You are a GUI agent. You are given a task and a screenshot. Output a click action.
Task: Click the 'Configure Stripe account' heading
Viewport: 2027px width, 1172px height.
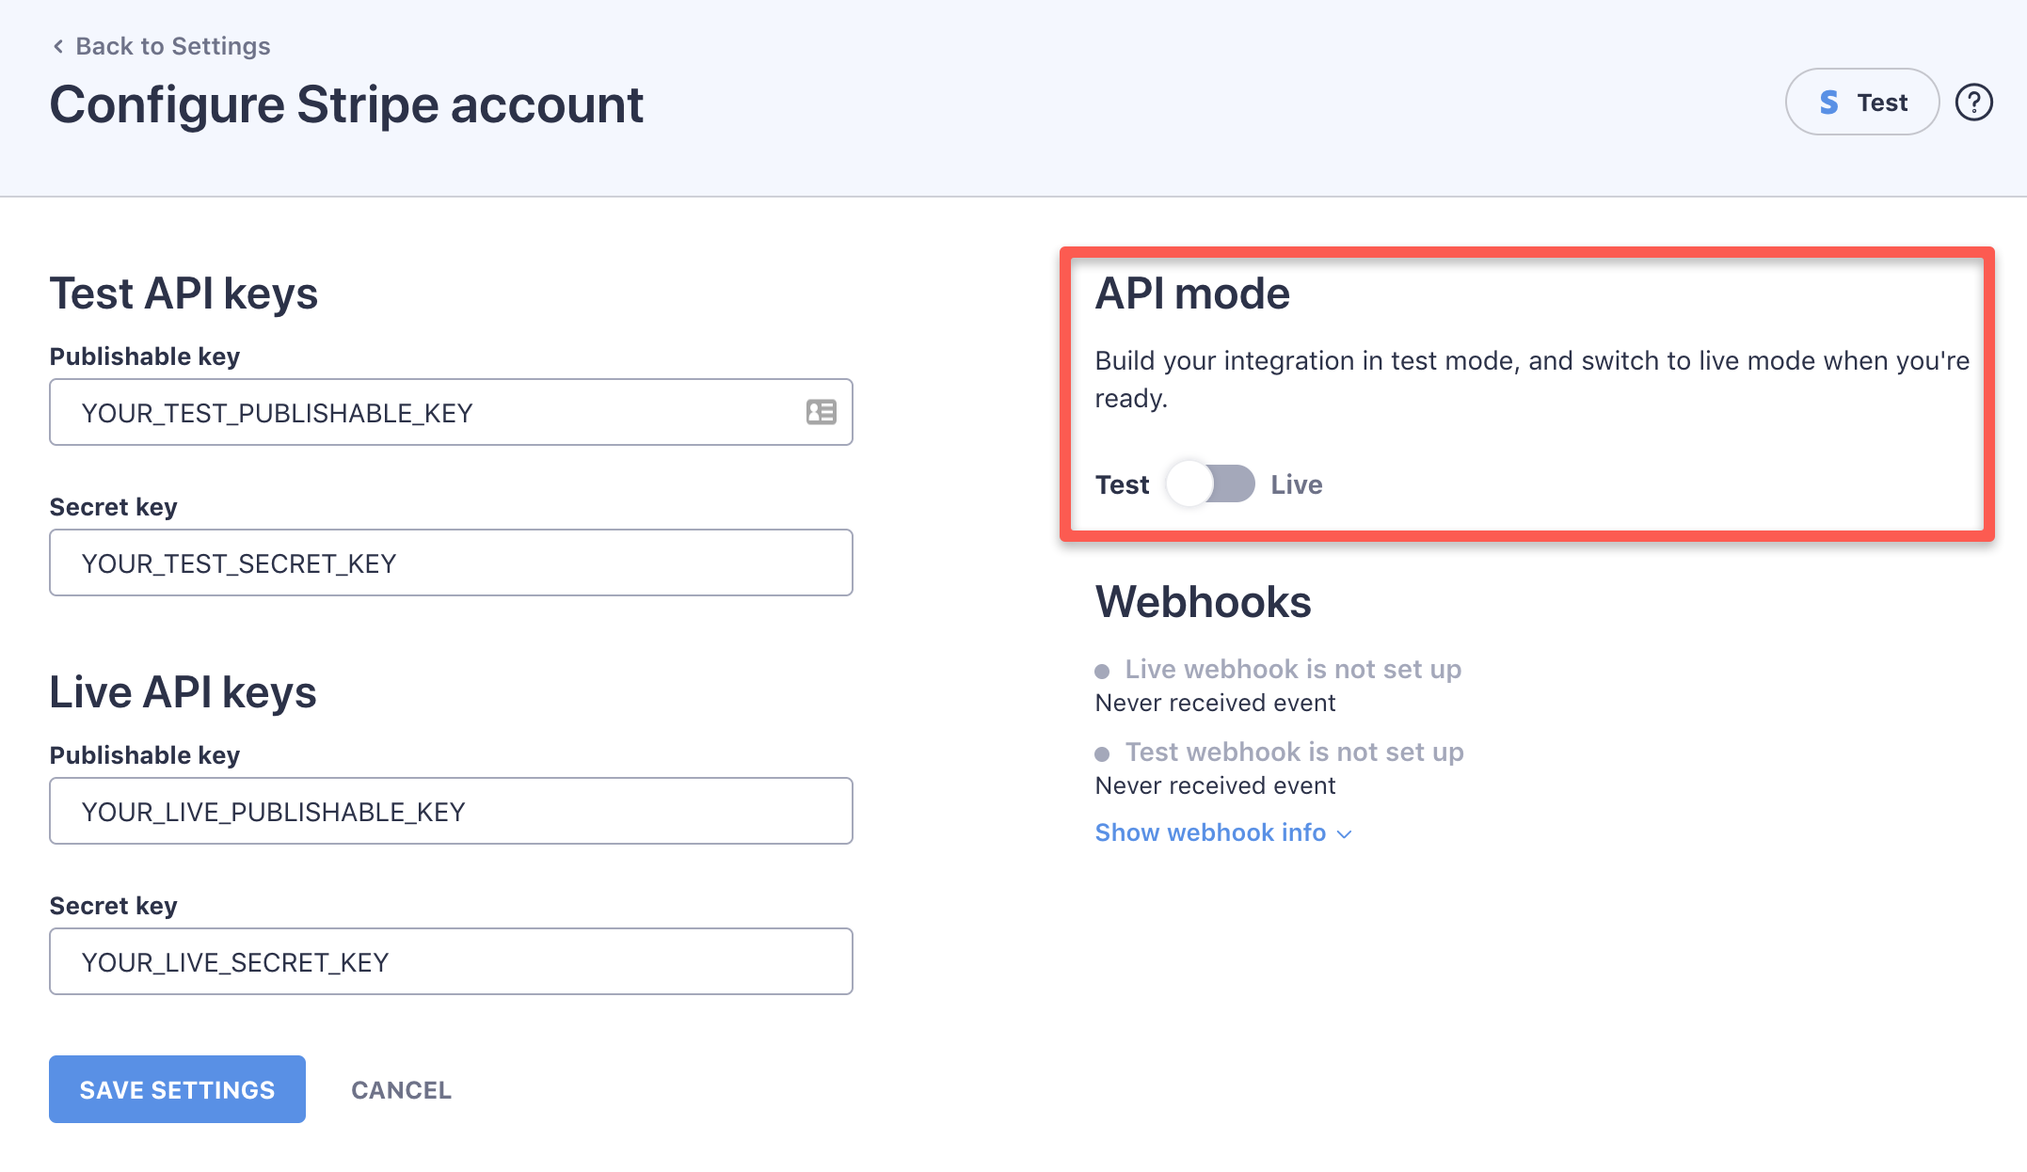(x=346, y=103)
